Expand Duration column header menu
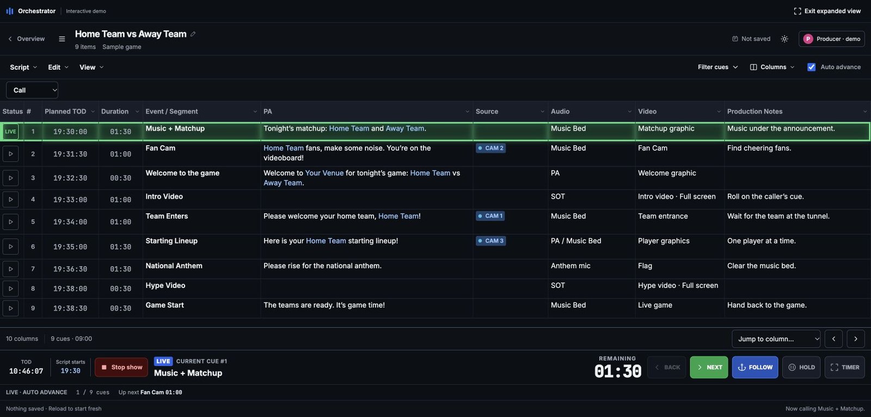The height and width of the screenshot is (417, 871). tap(137, 112)
